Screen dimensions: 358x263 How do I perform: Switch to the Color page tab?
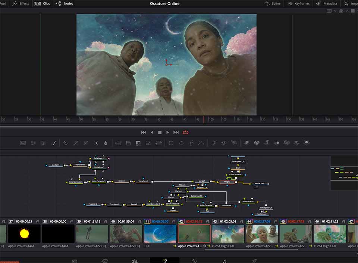coord(194,261)
